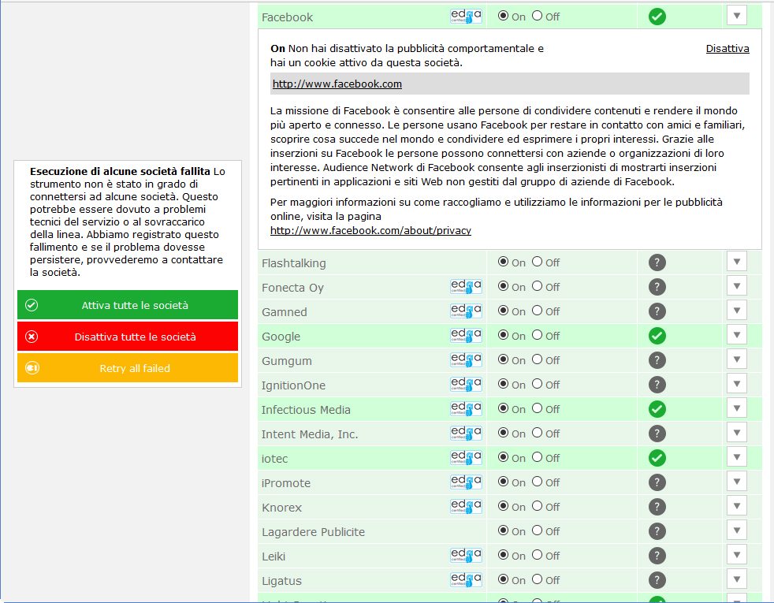The image size is (774, 603).
Task: Click the Disattiva link for Facebook
Action: pyautogui.click(x=727, y=49)
